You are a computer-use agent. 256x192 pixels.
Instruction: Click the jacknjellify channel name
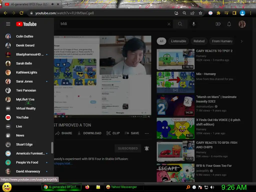(202, 171)
